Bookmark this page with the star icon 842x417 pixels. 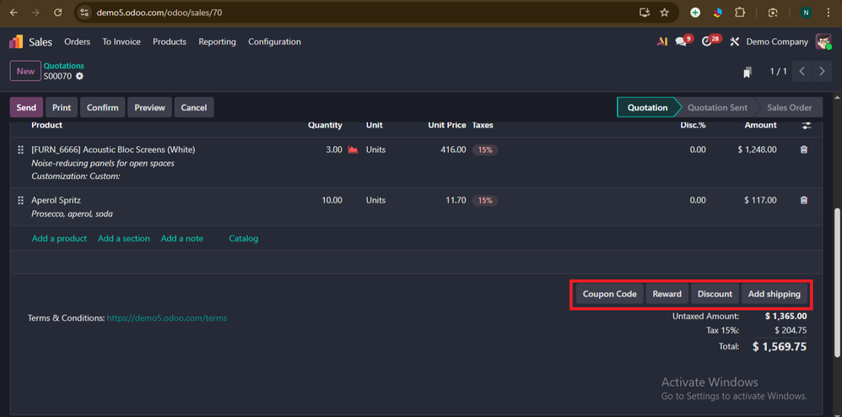[x=664, y=13]
